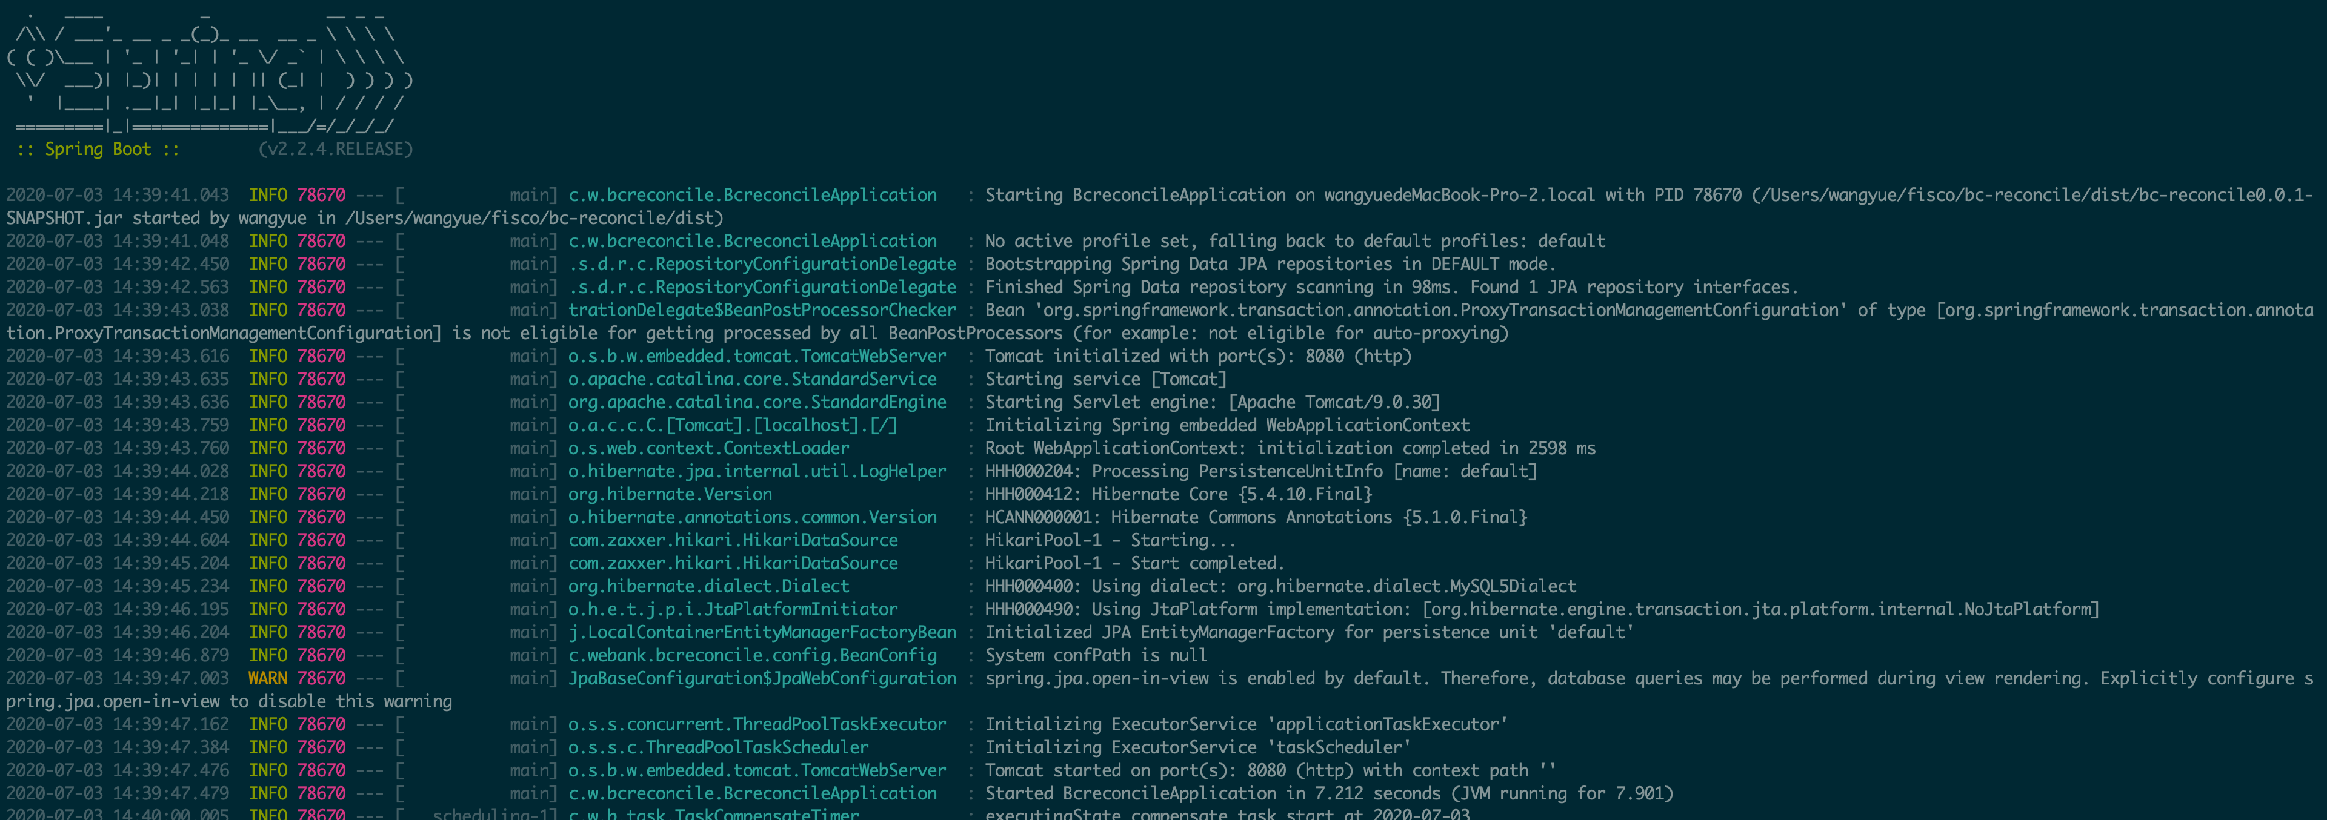This screenshot has width=2327, height=820.
Task: Click 'Finished Spring Data repository scanning' message
Action: point(1391,287)
